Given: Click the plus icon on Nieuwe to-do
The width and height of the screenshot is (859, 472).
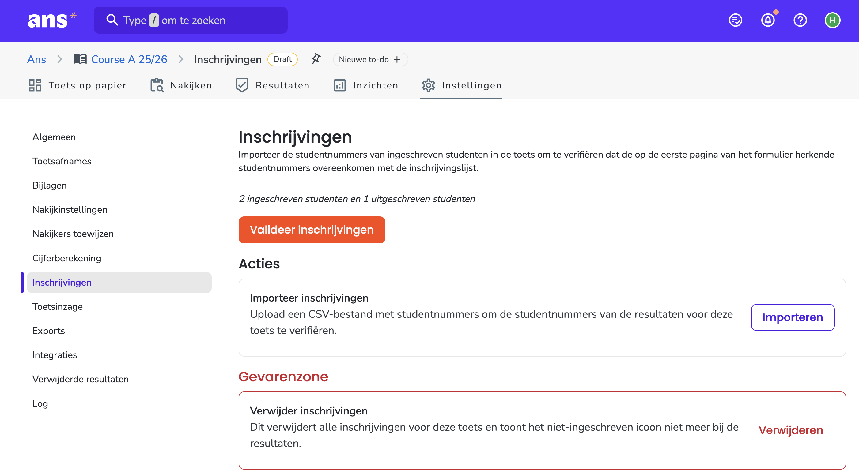Looking at the screenshot, I should (x=397, y=60).
